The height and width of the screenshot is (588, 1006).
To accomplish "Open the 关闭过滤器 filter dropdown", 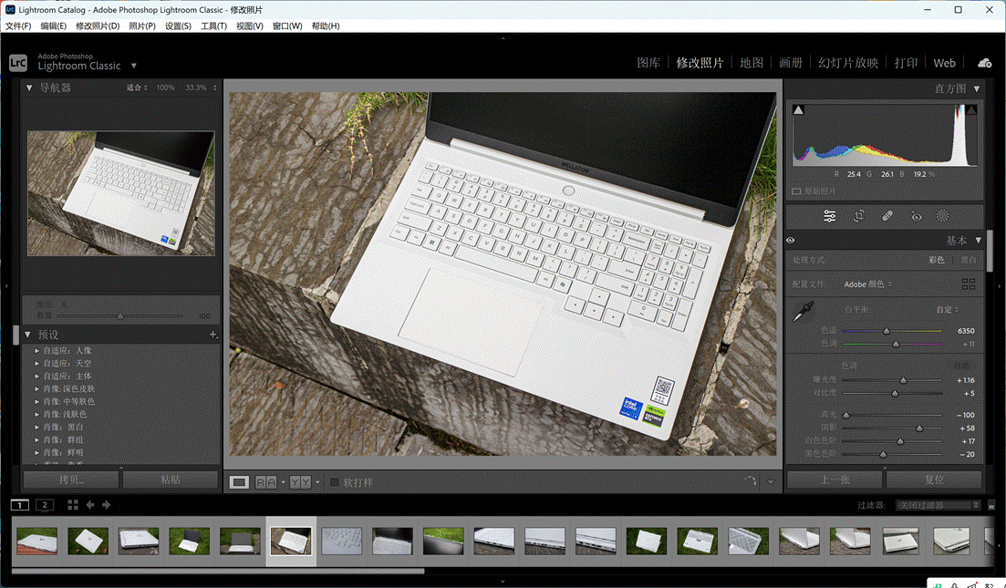I will [938, 505].
